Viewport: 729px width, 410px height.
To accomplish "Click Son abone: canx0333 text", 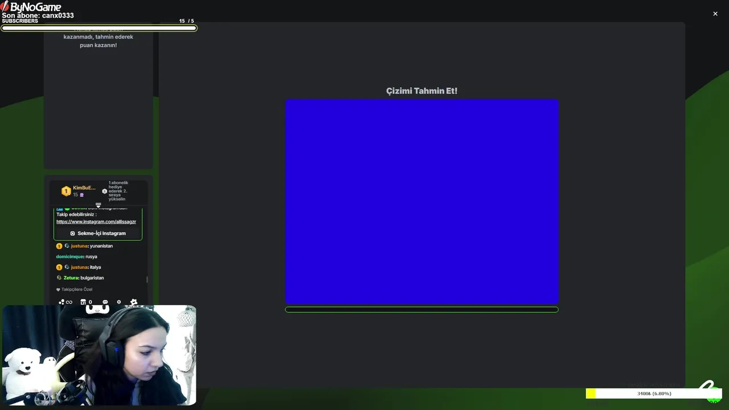I will (38, 15).
